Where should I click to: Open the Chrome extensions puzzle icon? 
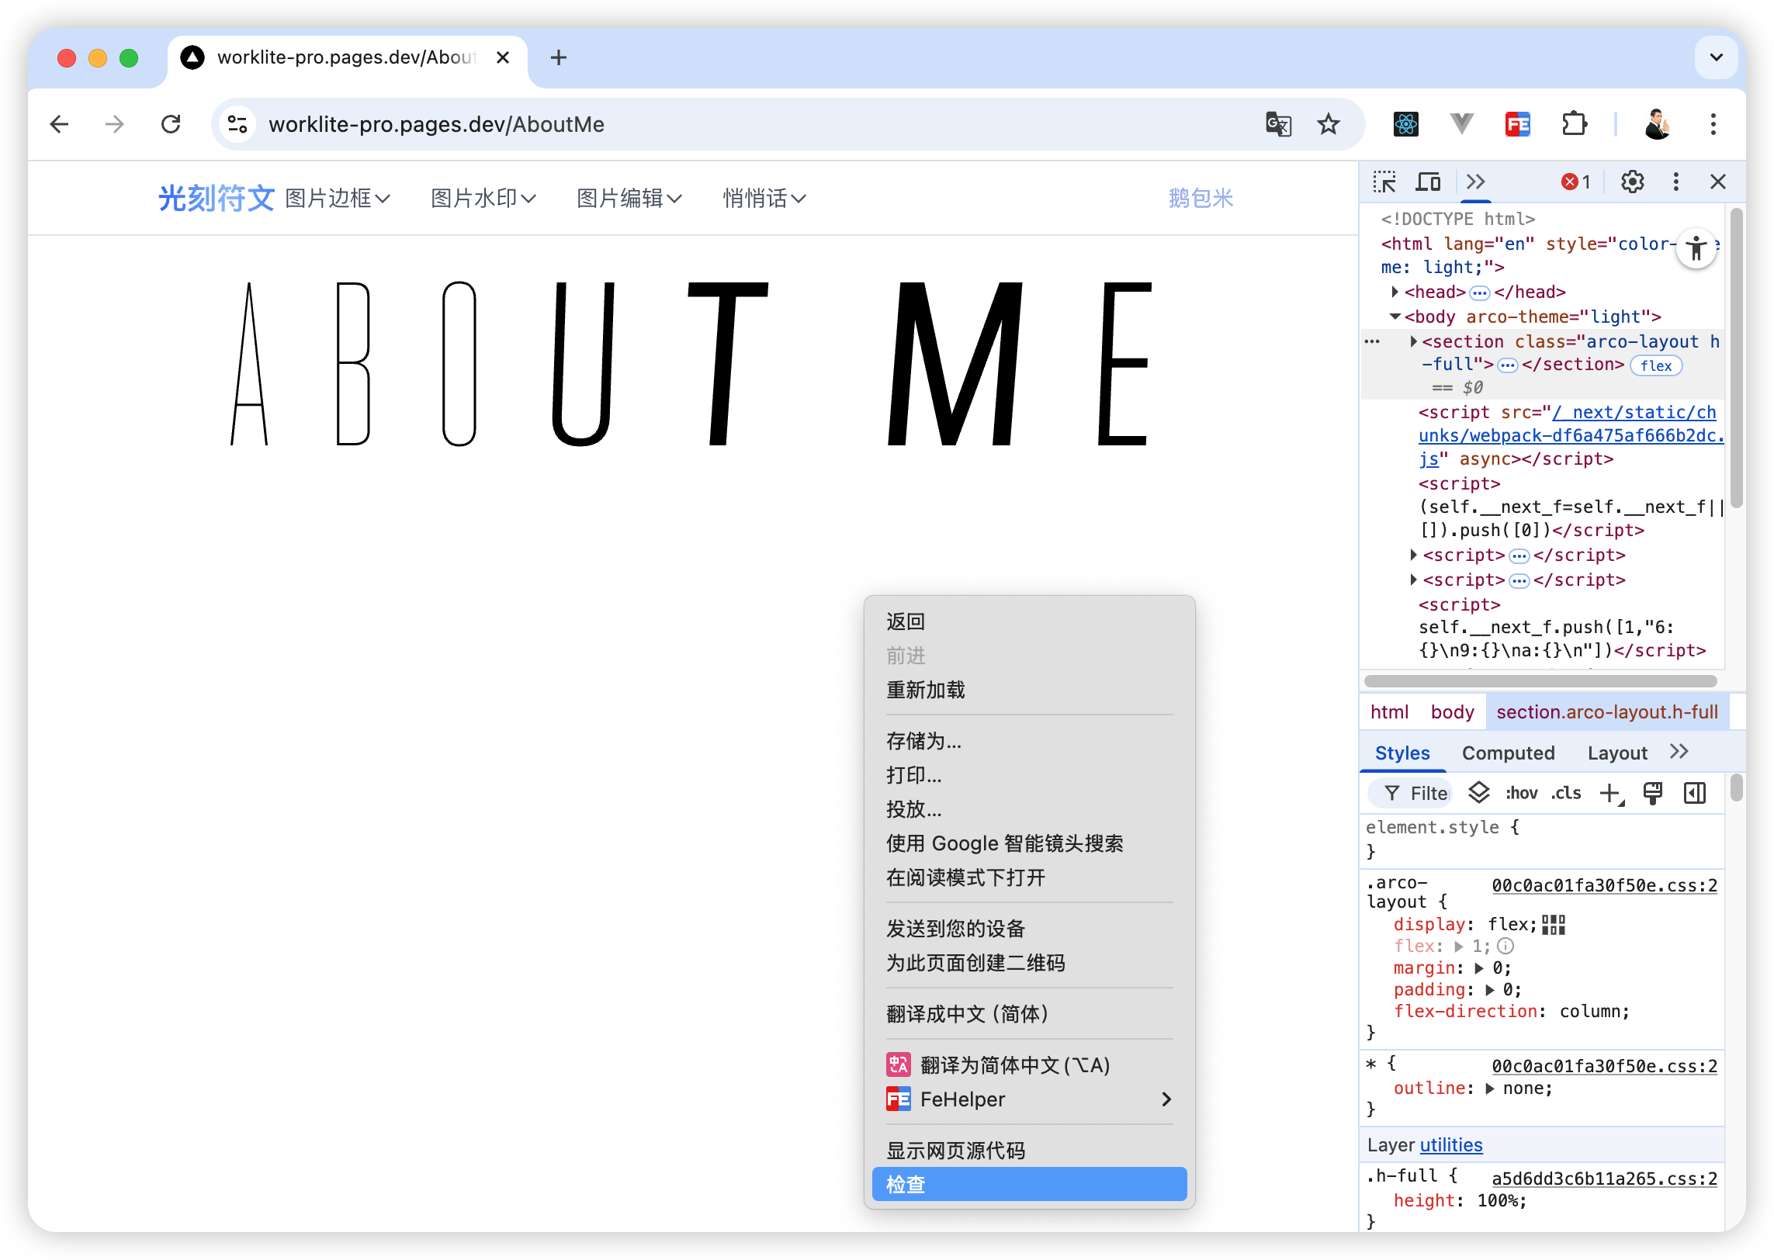click(x=1574, y=124)
